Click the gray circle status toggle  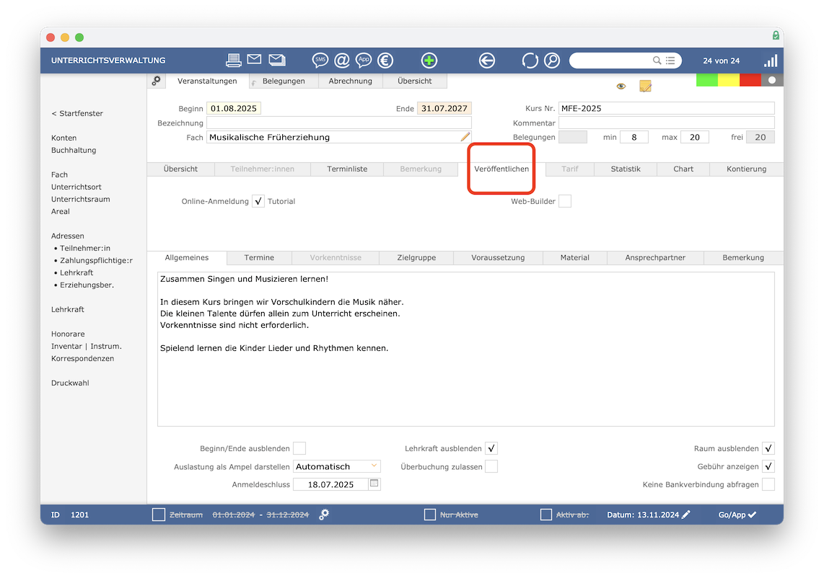pyautogui.click(x=772, y=80)
